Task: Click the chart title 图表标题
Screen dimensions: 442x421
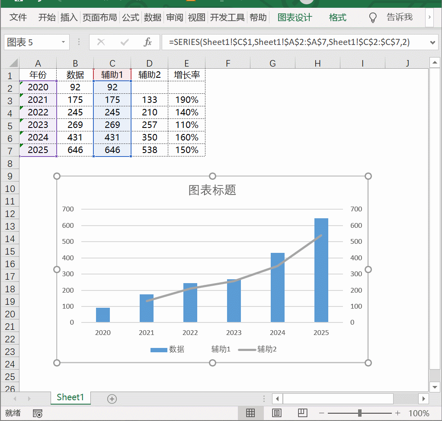Action: pos(212,190)
